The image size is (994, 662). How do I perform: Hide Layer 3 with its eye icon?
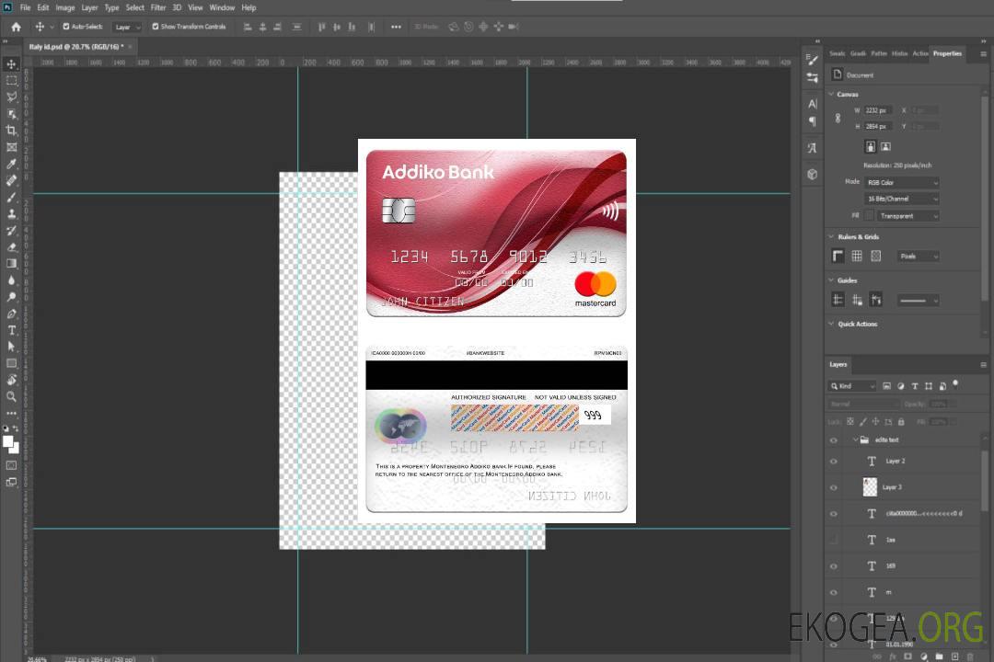pyautogui.click(x=834, y=487)
